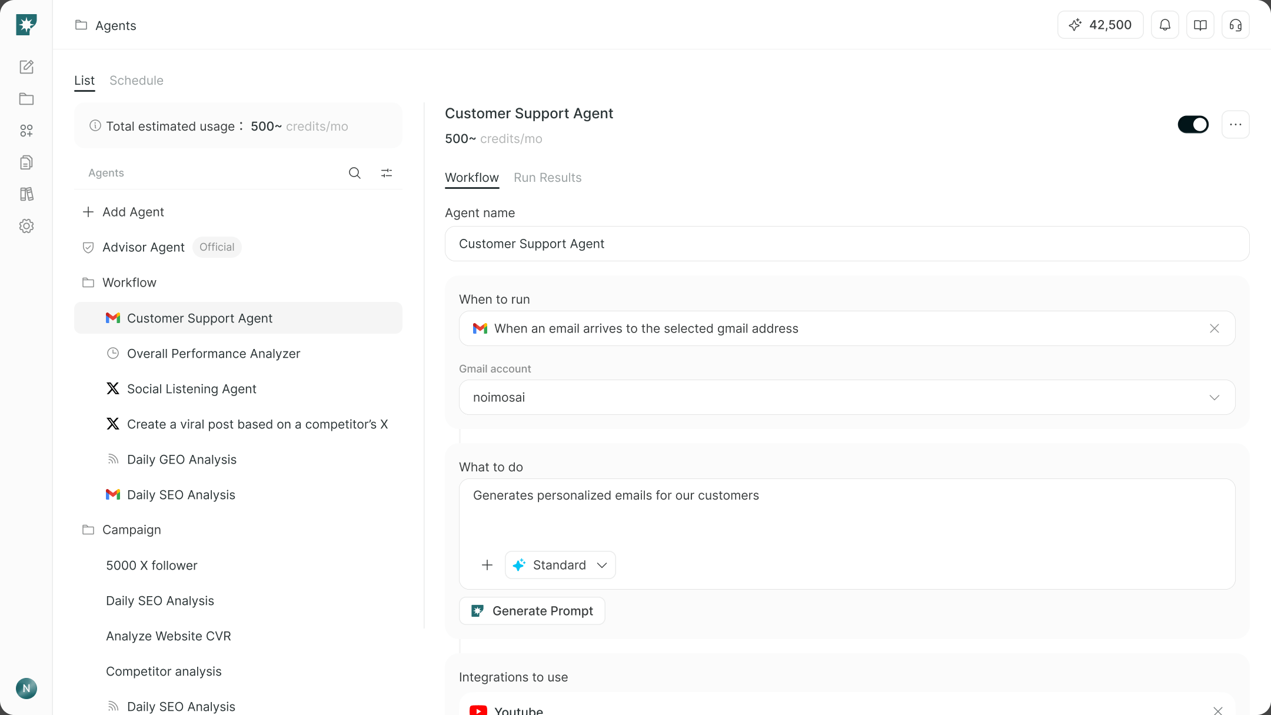Screen dimensions: 1271x715
Task: Click the Generate Prompt button
Action: tap(532, 611)
